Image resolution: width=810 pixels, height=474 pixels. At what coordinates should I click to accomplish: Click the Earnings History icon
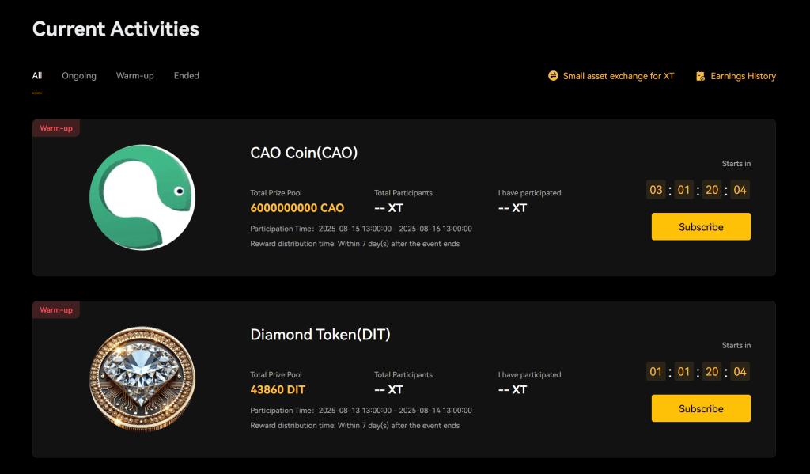point(700,76)
